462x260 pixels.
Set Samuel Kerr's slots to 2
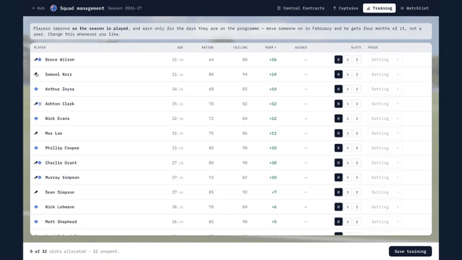[x=357, y=74]
